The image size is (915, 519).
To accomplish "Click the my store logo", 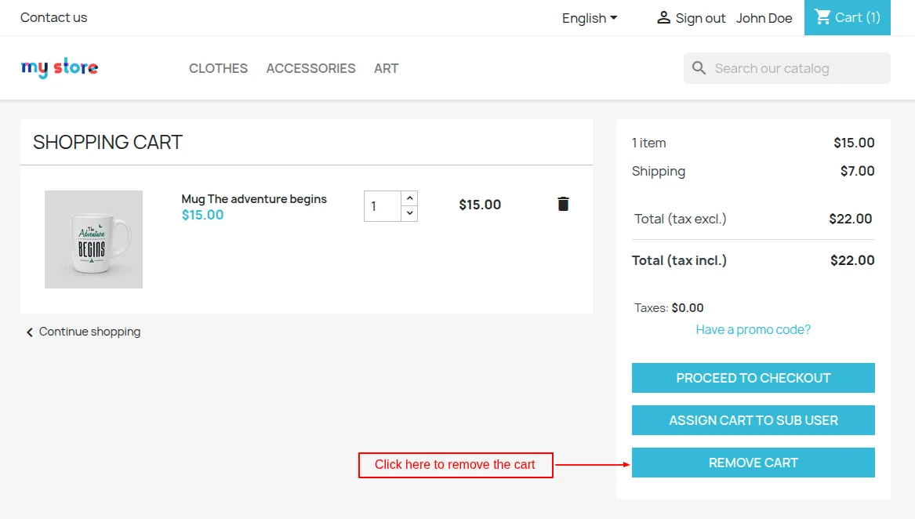I will click(x=59, y=68).
